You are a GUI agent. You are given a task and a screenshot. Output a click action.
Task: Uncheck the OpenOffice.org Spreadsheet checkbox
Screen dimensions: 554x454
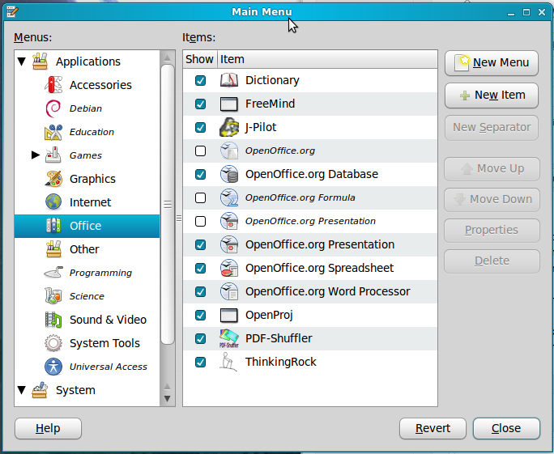(x=200, y=269)
